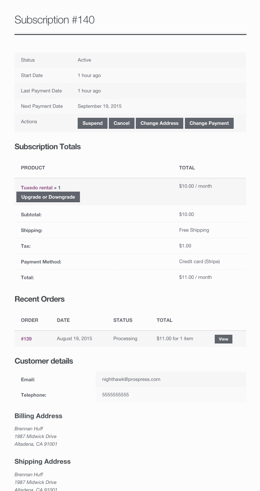The width and height of the screenshot is (260, 491).
Task: Open order #139 link
Action: point(26,339)
